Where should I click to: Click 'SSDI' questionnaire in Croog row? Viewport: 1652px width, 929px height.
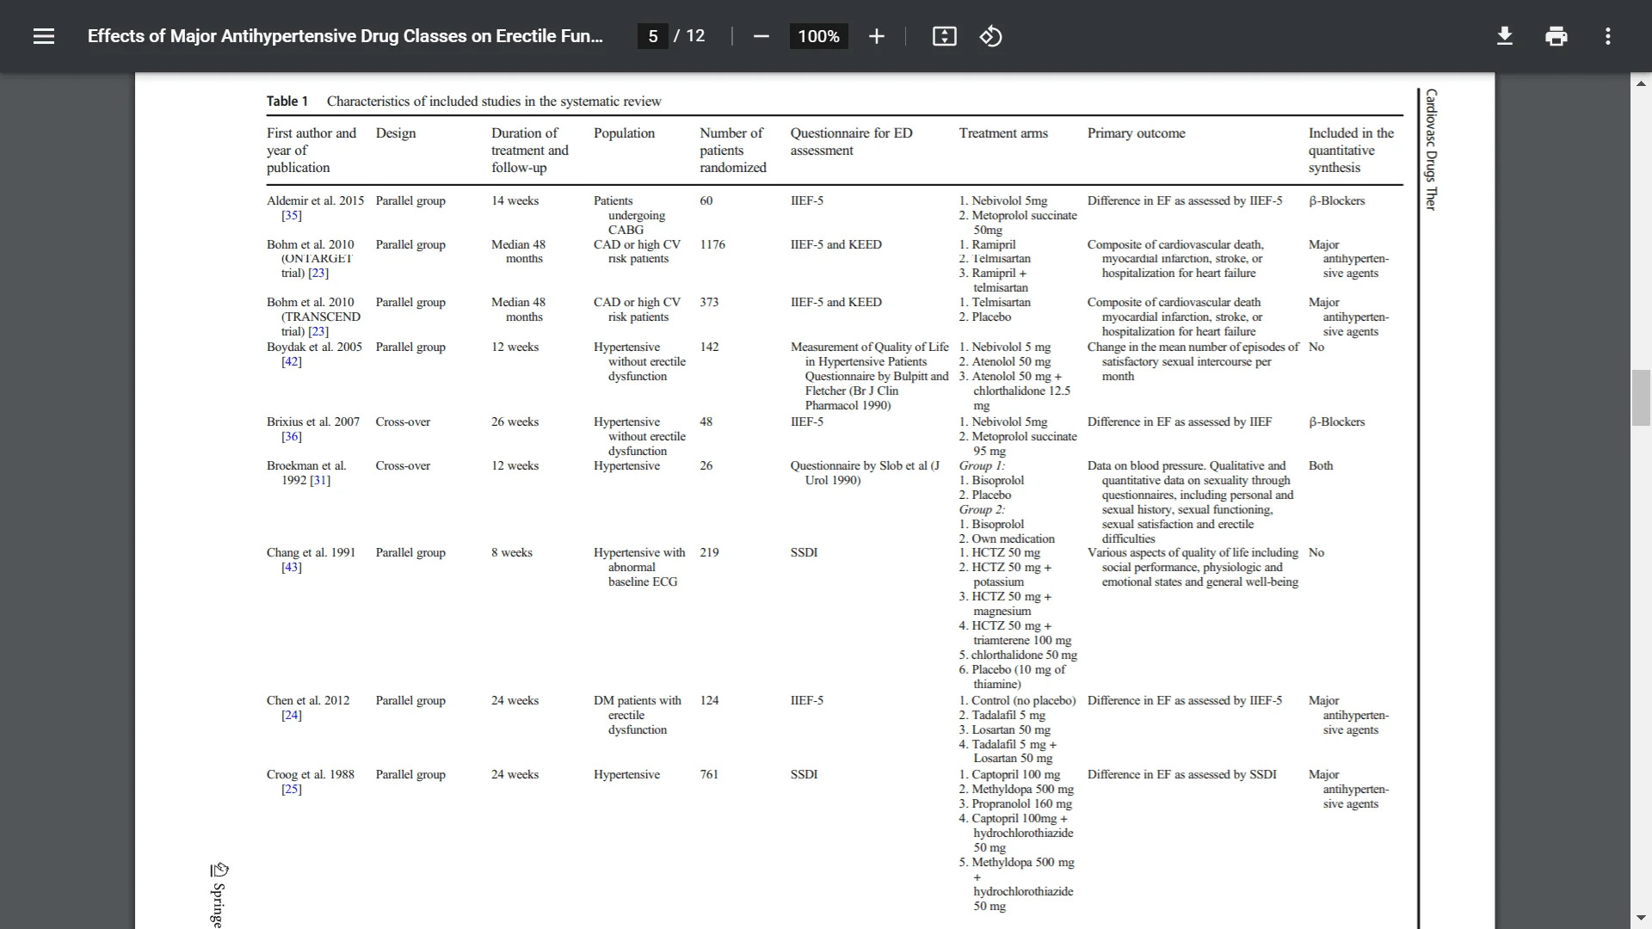pos(804,775)
